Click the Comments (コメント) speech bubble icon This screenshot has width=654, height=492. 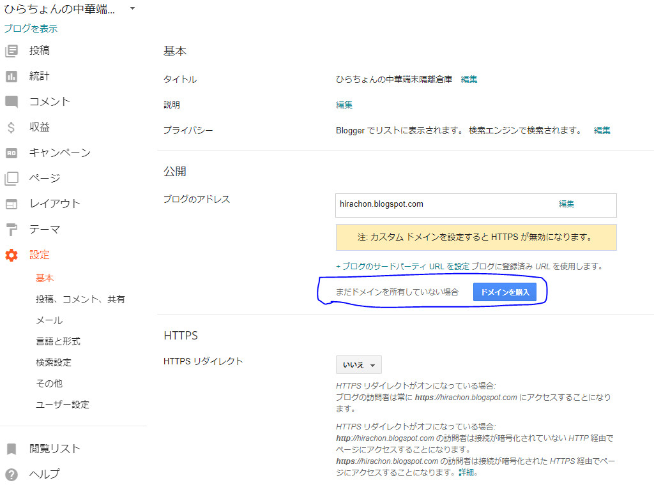click(11, 101)
